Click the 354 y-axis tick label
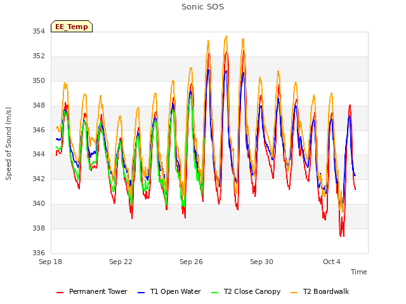Image resolution: width=406 pixels, height=304 pixels. 39,31
